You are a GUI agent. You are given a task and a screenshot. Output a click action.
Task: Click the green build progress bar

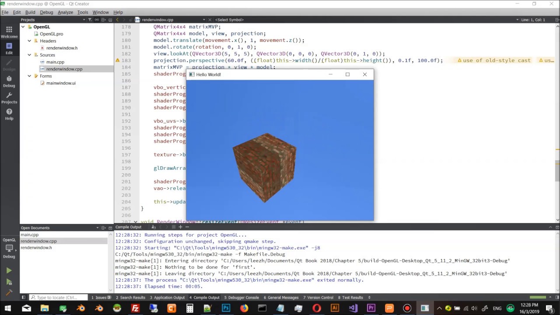[x=538, y=297]
